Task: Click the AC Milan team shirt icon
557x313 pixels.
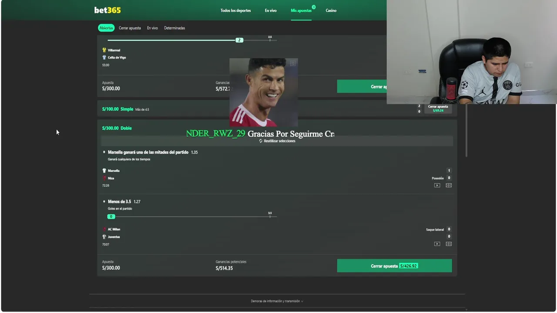Action: pyautogui.click(x=104, y=229)
